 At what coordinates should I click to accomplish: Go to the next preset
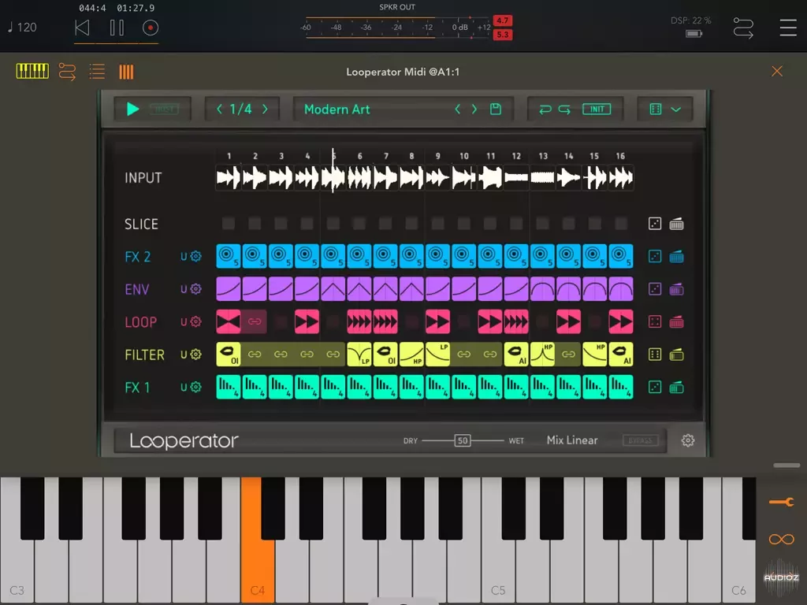pos(474,109)
